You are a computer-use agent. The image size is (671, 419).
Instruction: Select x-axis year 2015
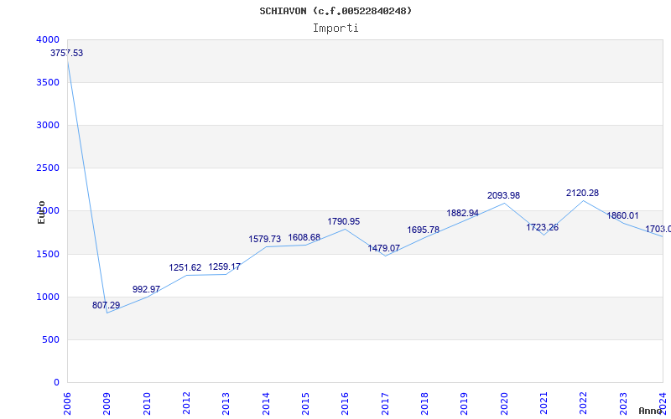(x=305, y=404)
